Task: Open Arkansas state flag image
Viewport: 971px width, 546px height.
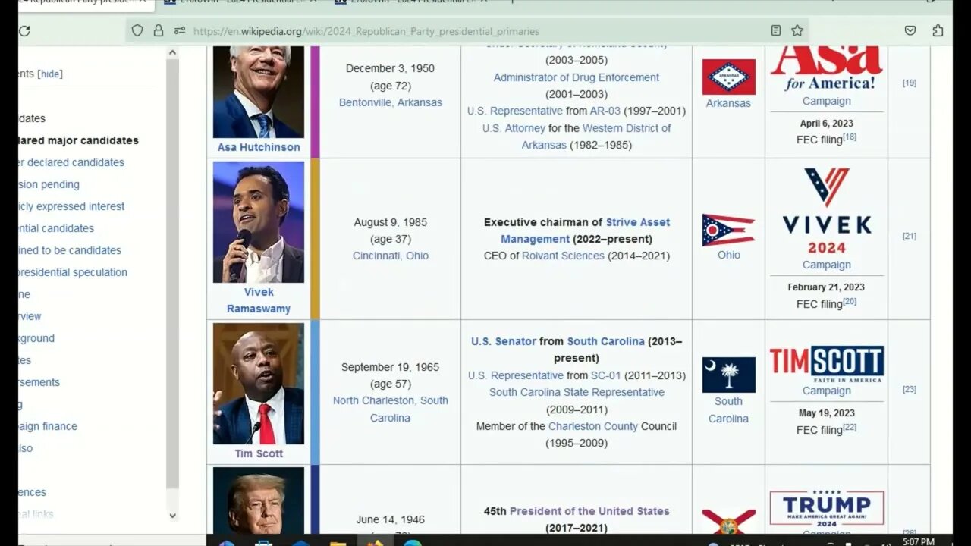Action: click(x=728, y=77)
